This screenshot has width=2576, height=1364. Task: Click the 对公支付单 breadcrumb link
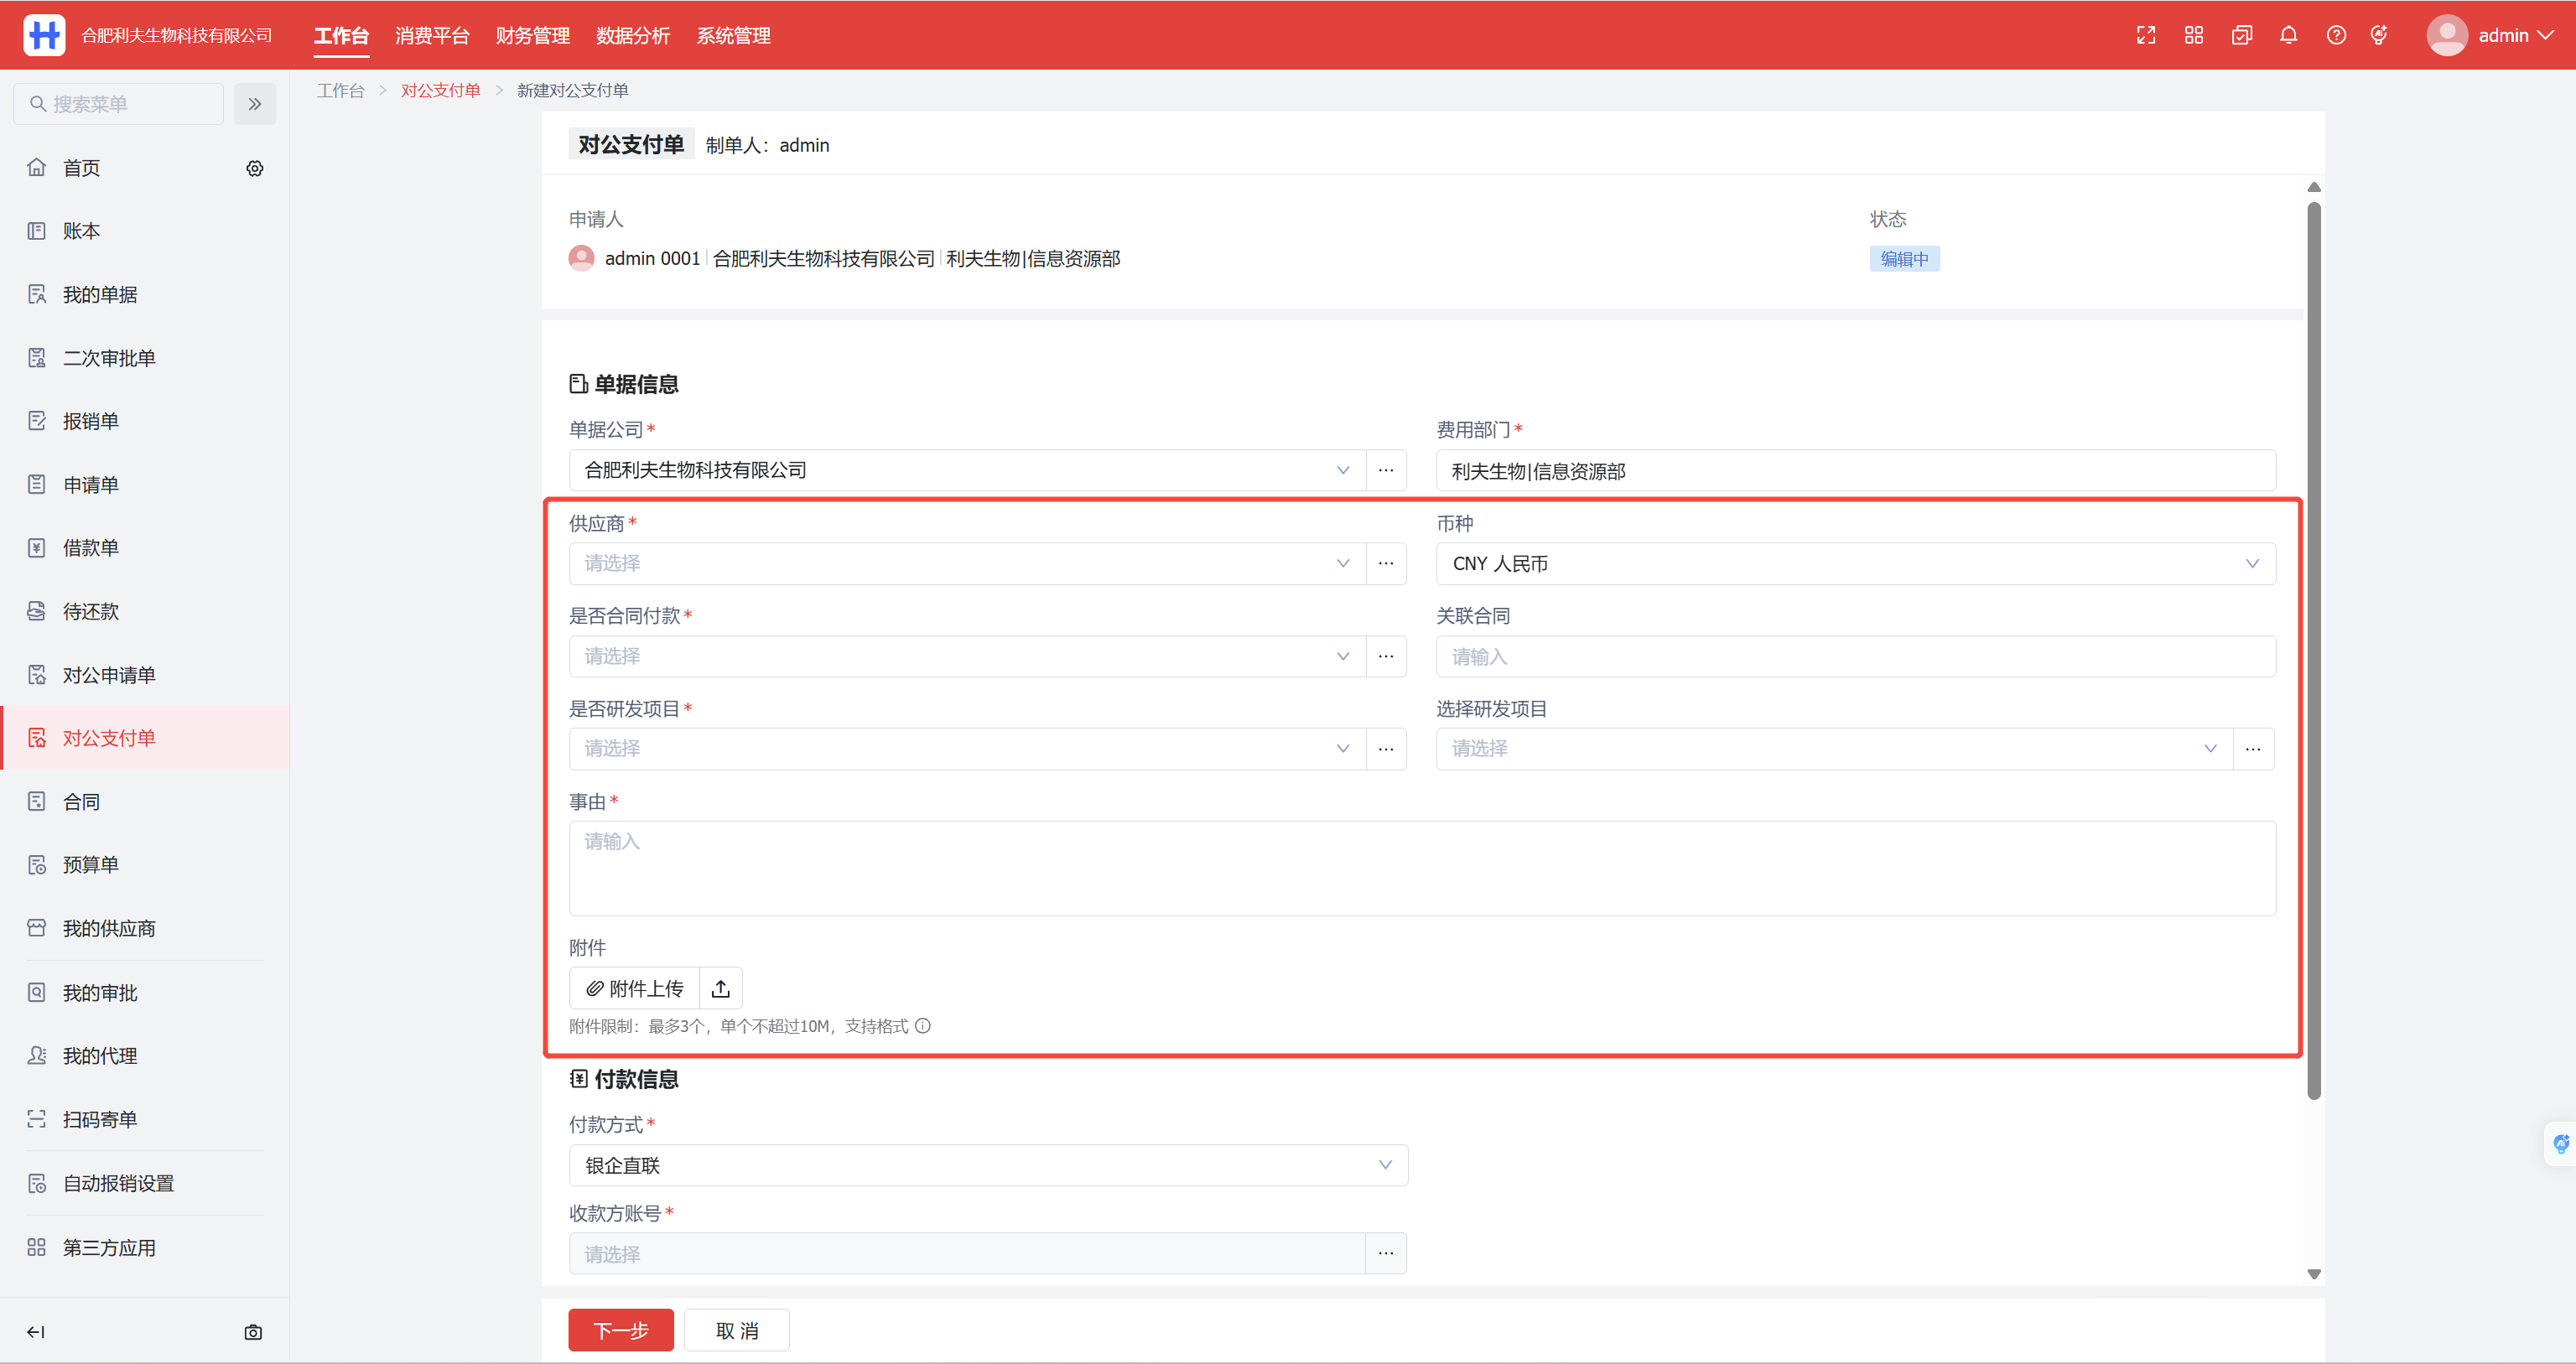pos(440,90)
